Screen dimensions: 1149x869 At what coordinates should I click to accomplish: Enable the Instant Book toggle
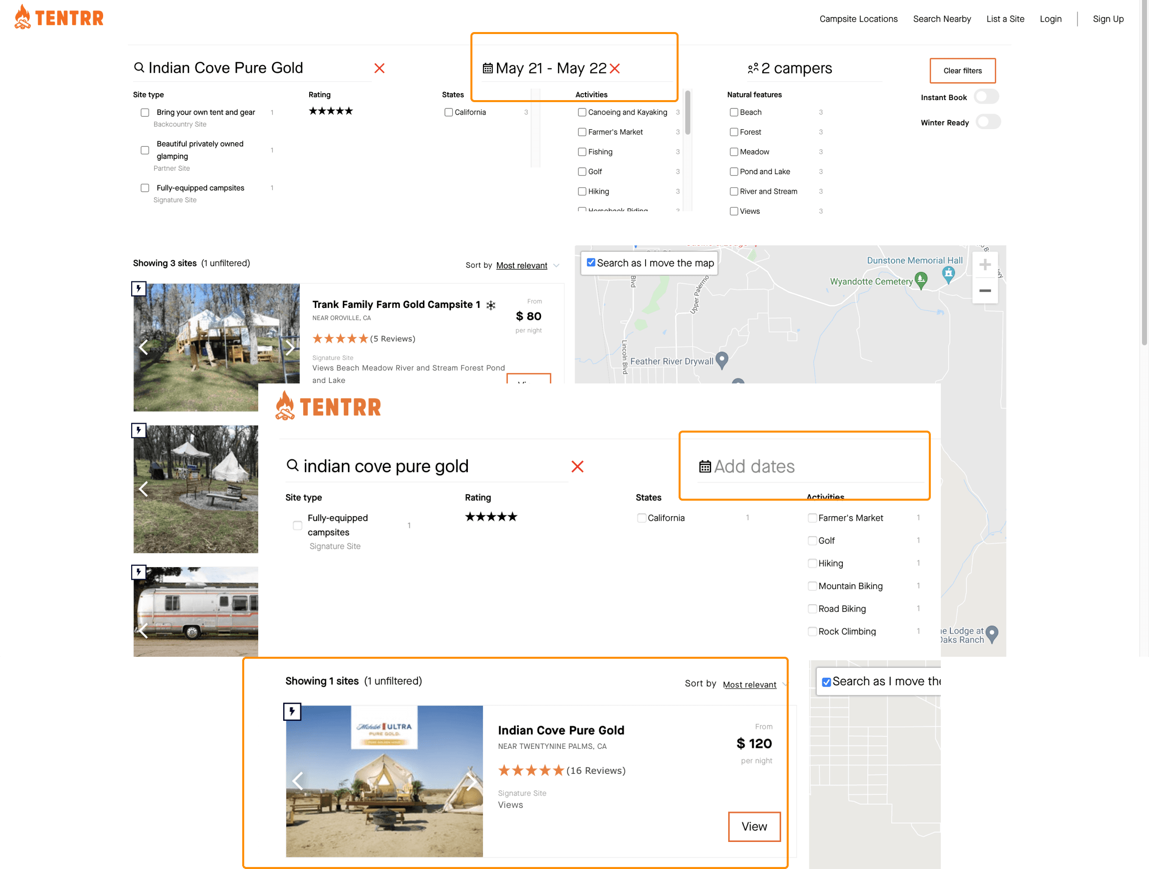tap(985, 97)
